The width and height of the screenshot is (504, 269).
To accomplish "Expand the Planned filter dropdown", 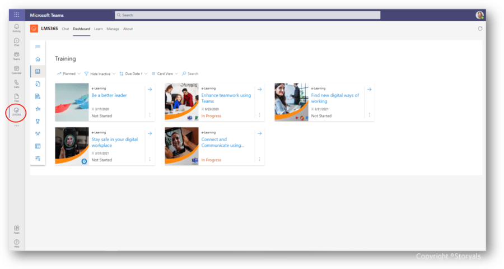I will [68, 73].
